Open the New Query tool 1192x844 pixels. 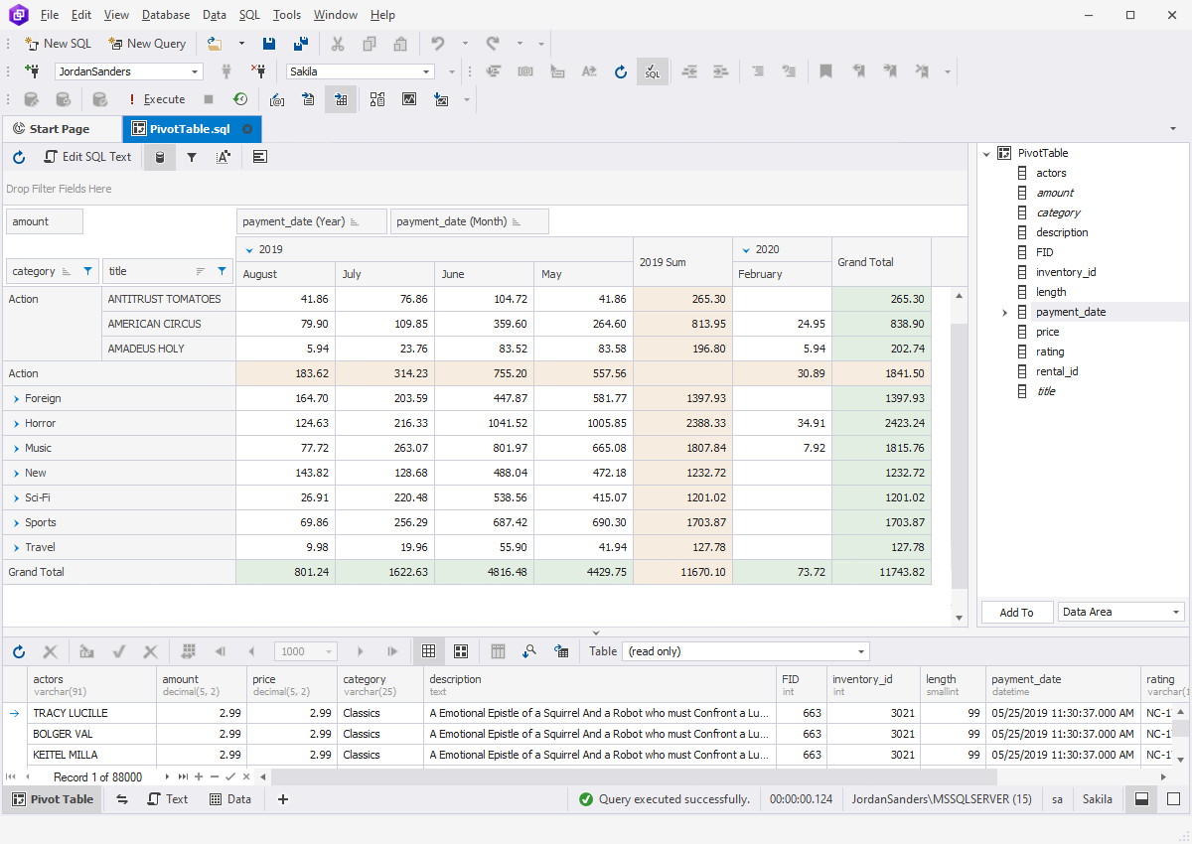point(147,43)
